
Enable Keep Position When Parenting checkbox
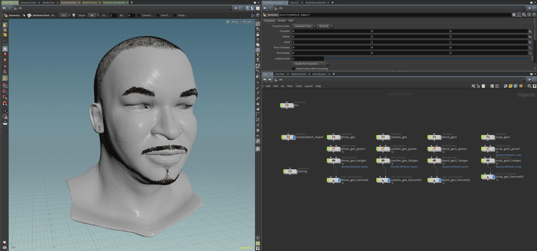click(294, 69)
